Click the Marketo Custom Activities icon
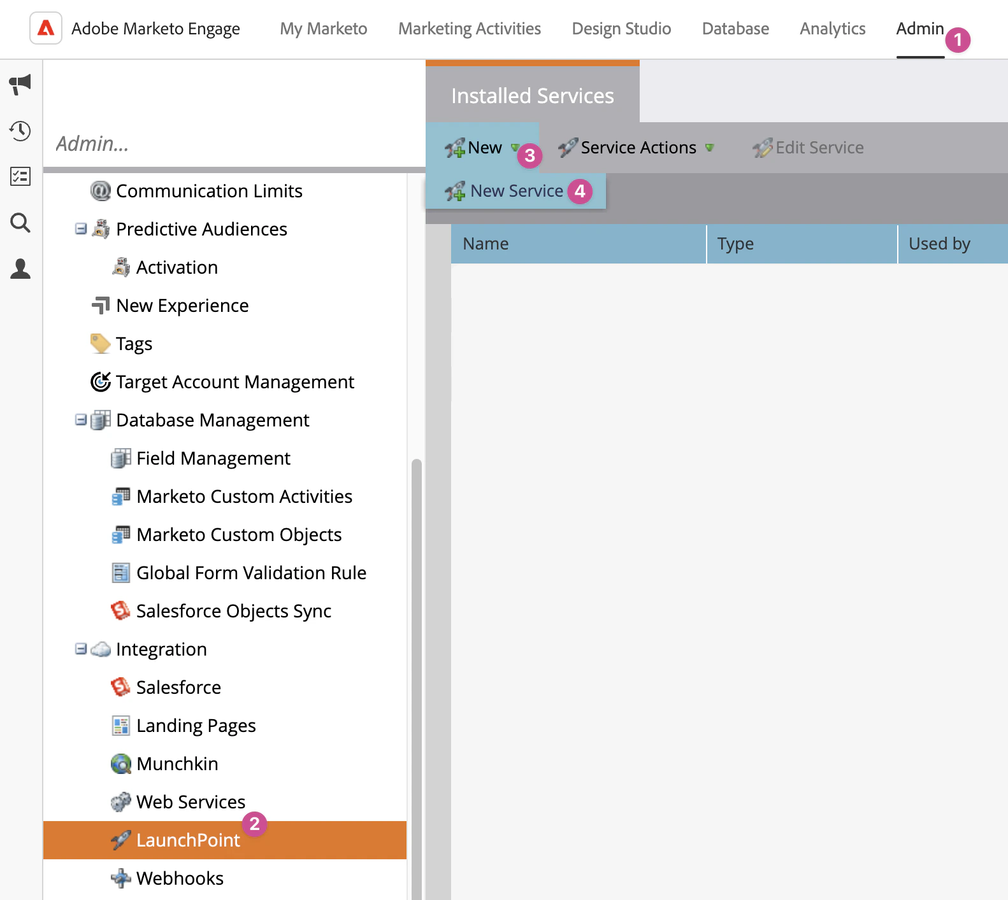 121,496
